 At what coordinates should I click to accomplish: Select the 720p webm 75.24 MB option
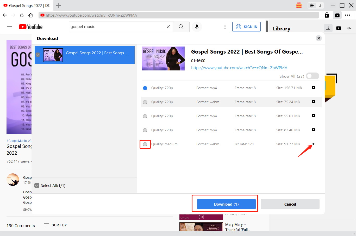pyautogui.click(x=145, y=102)
